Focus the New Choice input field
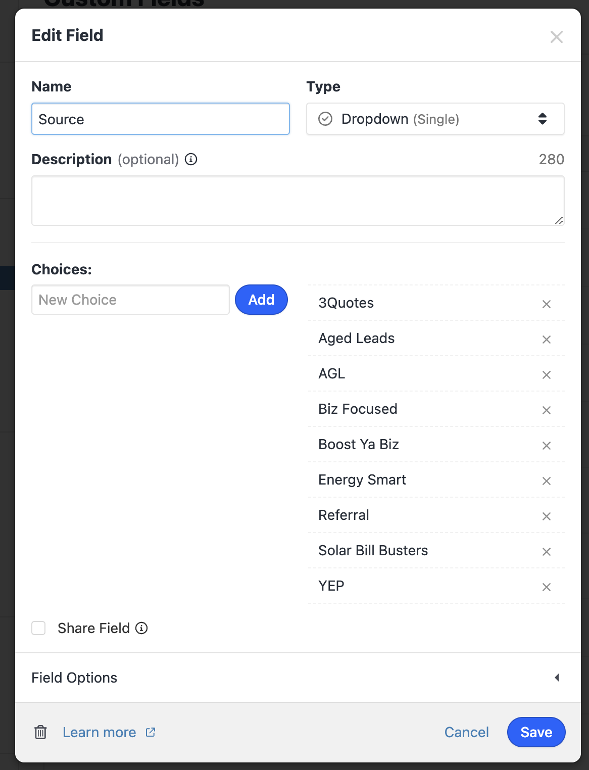 pyautogui.click(x=130, y=300)
